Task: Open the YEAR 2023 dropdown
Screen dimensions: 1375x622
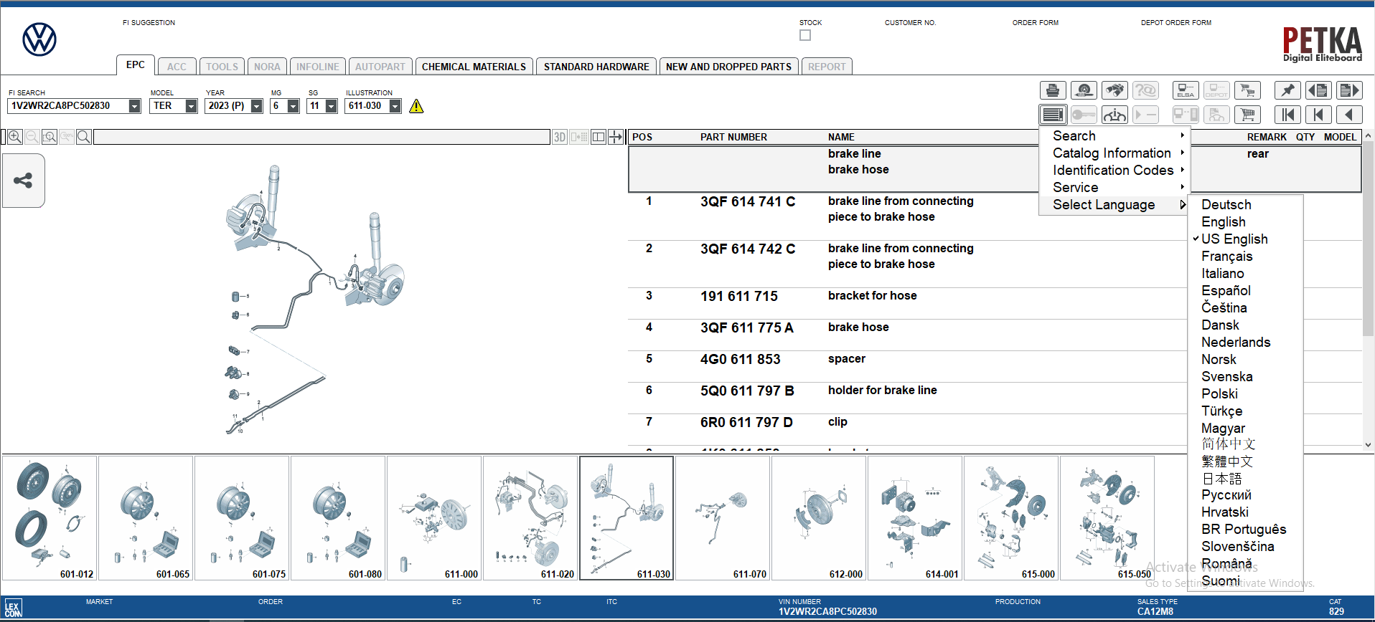Action: pyautogui.click(x=256, y=106)
